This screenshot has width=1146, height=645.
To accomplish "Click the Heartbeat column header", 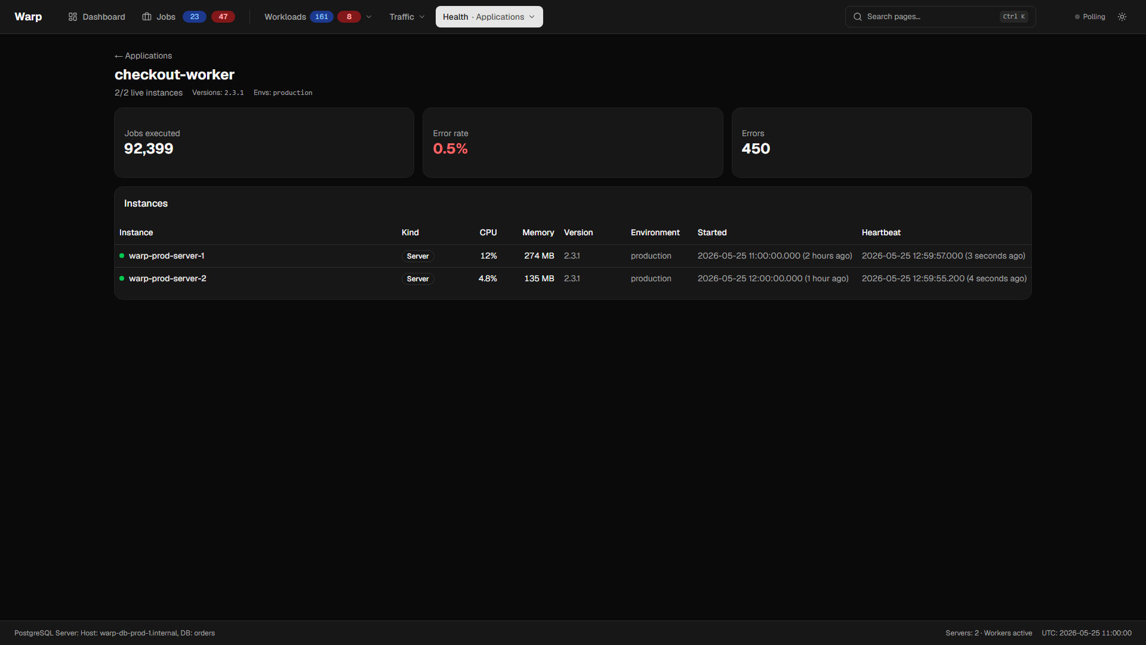I will (x=881, y=232).
